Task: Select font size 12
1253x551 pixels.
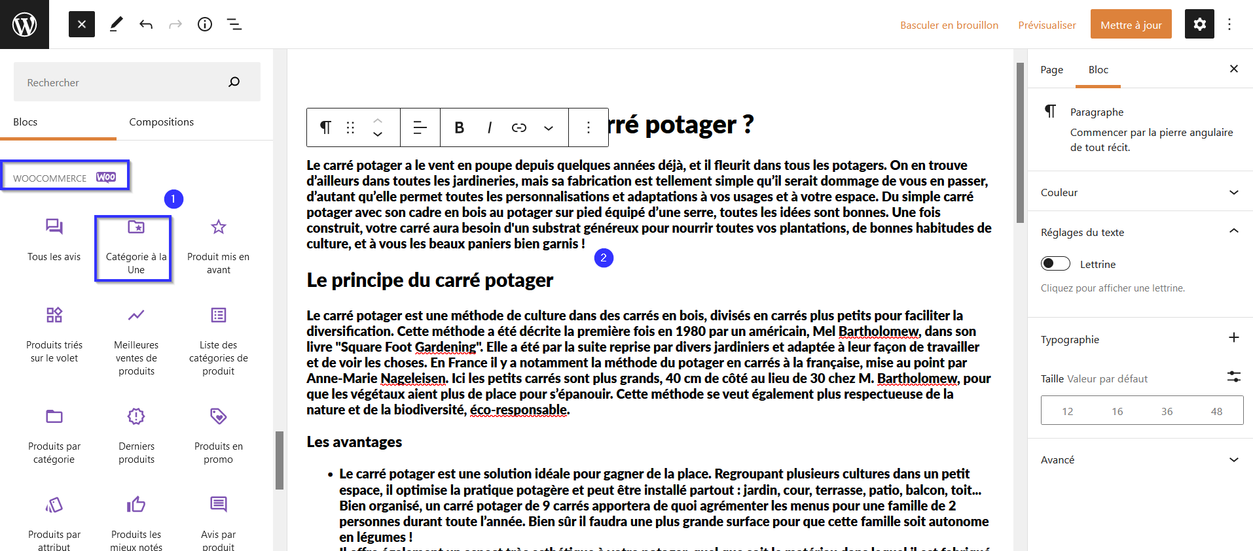Action: tap(1067, 411)
